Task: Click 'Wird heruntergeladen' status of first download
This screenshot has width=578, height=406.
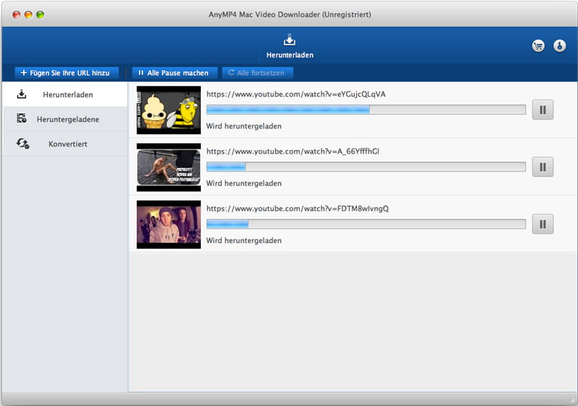Action: pyautogui.click(x=243, y=126)
